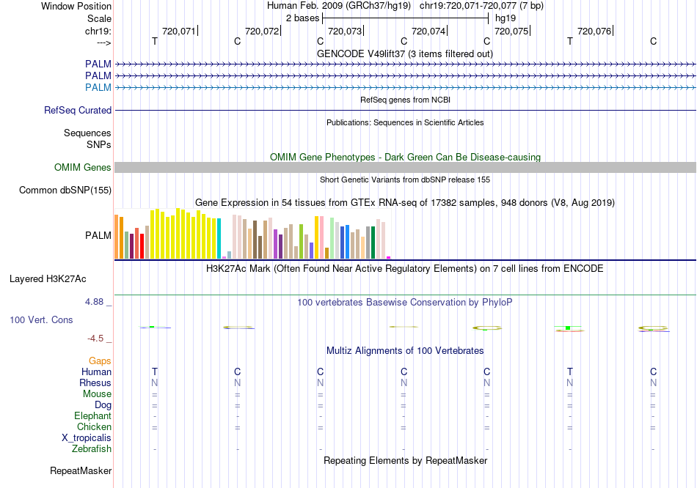Select the SNPs track label
The image size is (697, 488).
pyautogui.click(x=99, y=144)
